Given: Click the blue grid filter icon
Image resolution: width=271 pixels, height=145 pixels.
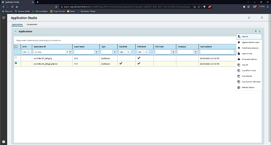Looking at the screenshot, I should [x=256, y=31].
